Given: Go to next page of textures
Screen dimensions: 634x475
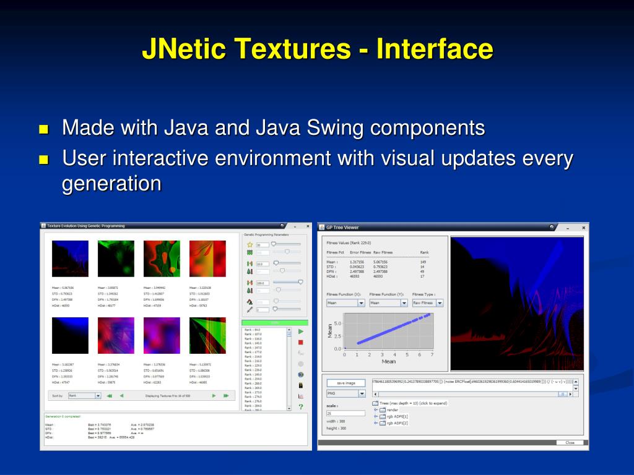Looking at the screenshot, I should (x=214, y=396).
